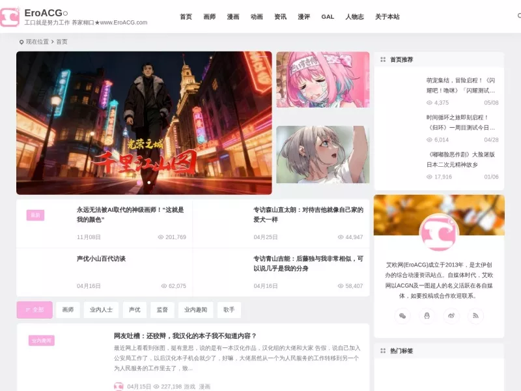This screenshot has width=521, height=391.
Task: Open the GAL navigation menu
Action: 328,17
